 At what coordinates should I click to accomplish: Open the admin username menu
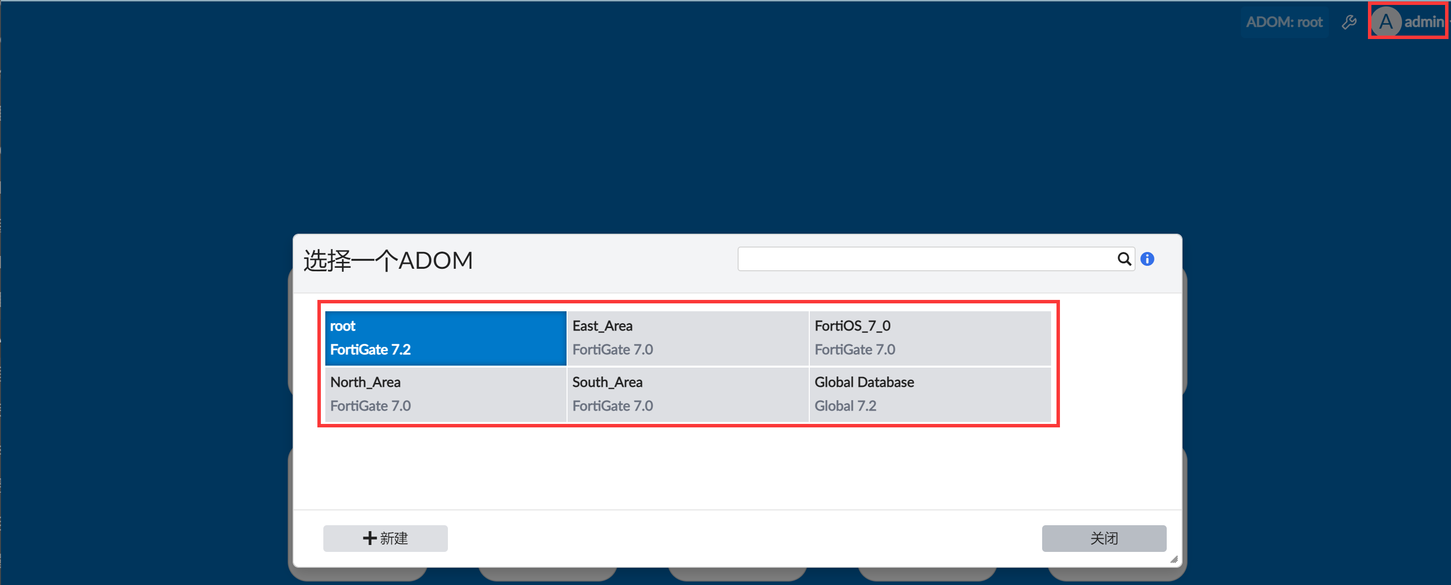pyautogui.click(x=1423, y=22)
